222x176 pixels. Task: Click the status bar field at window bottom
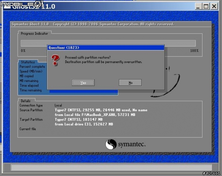coord(111,168)
